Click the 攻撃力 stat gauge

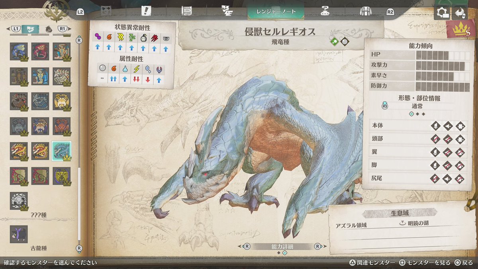point(443,65)
